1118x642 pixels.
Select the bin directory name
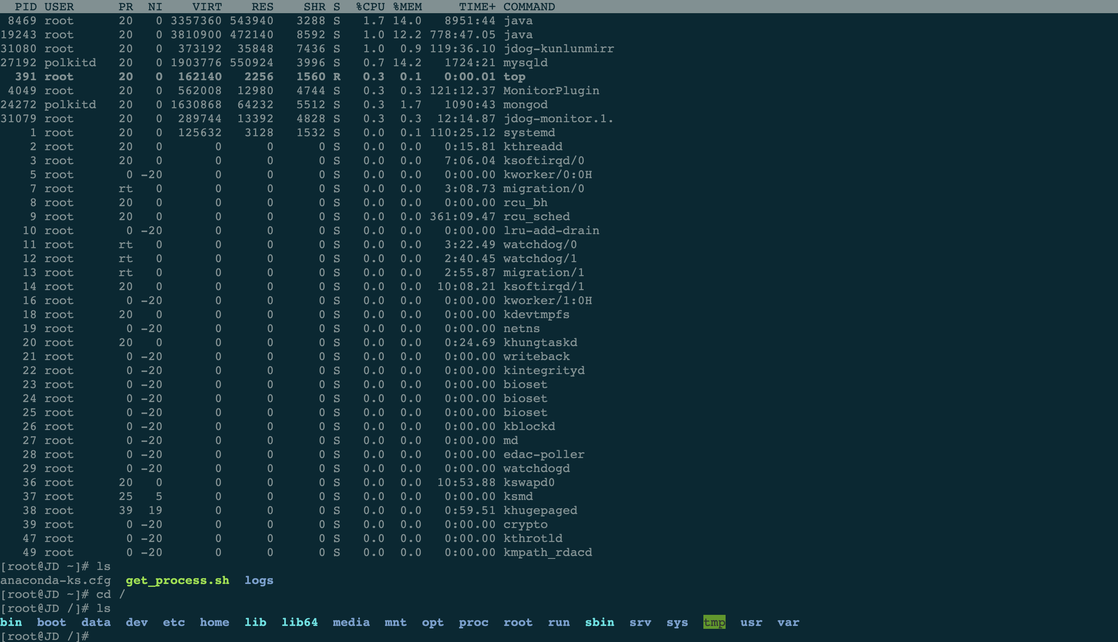11,622
